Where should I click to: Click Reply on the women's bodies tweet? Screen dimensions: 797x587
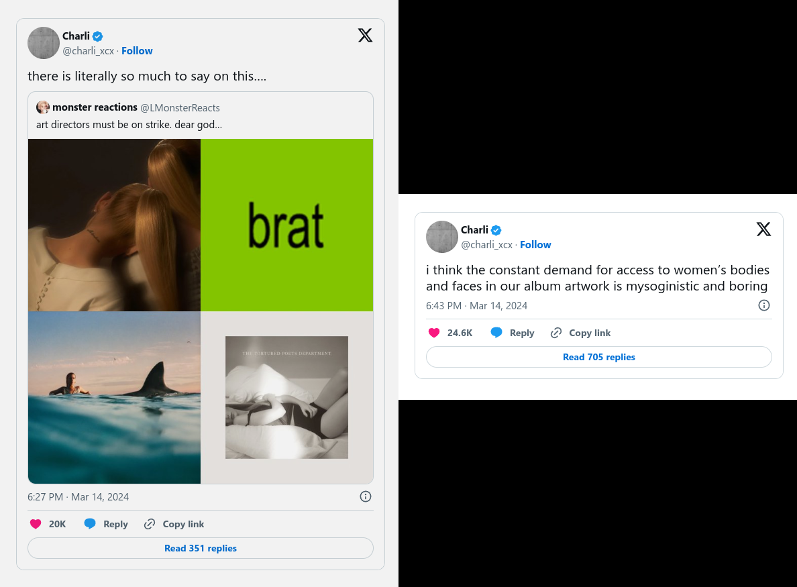point(513,333)
